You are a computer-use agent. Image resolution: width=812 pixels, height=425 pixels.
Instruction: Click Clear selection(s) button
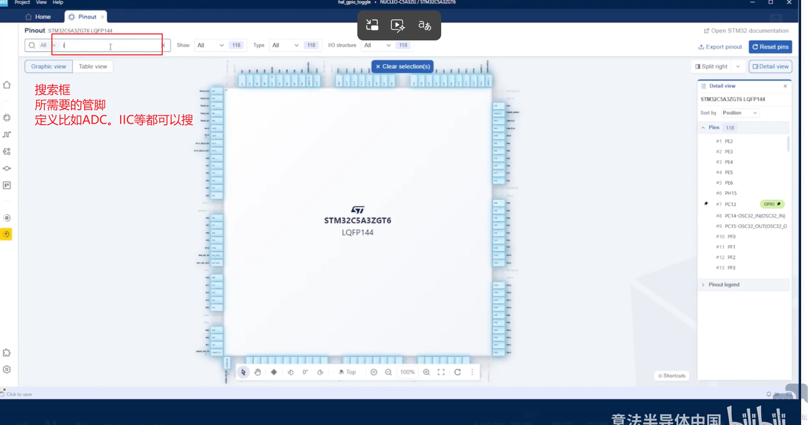[402, 66]
